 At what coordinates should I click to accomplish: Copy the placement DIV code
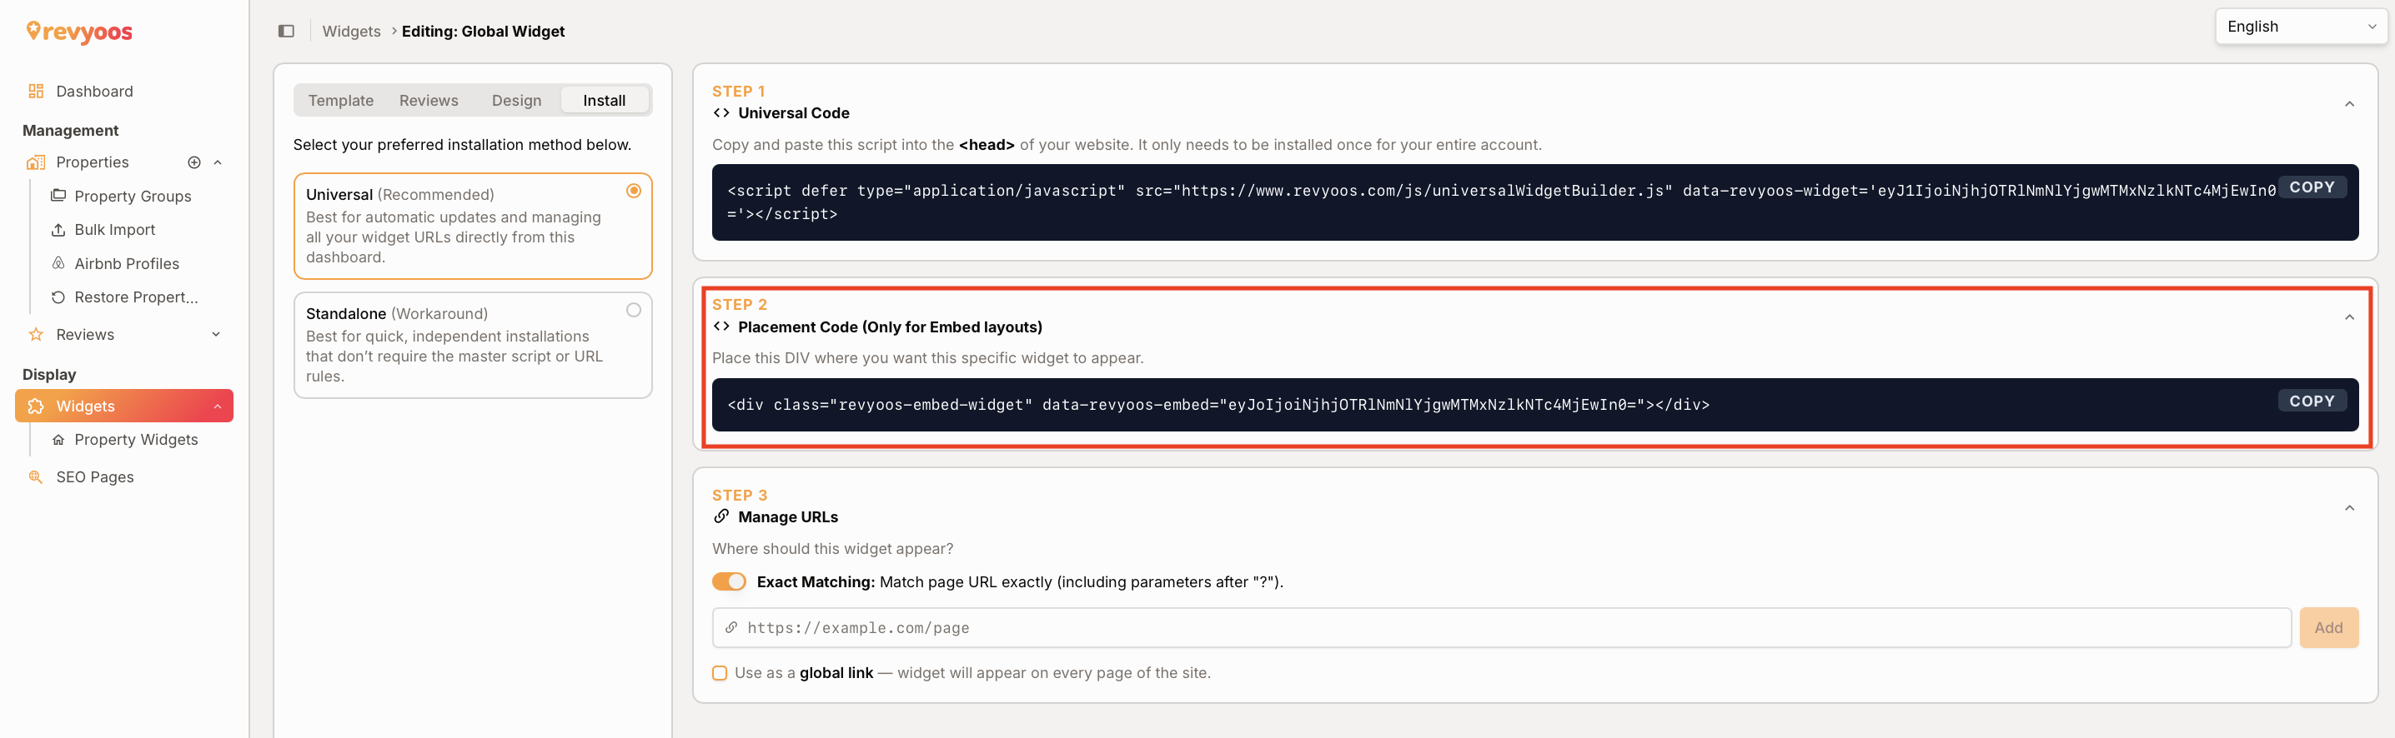coord(2312,401)
